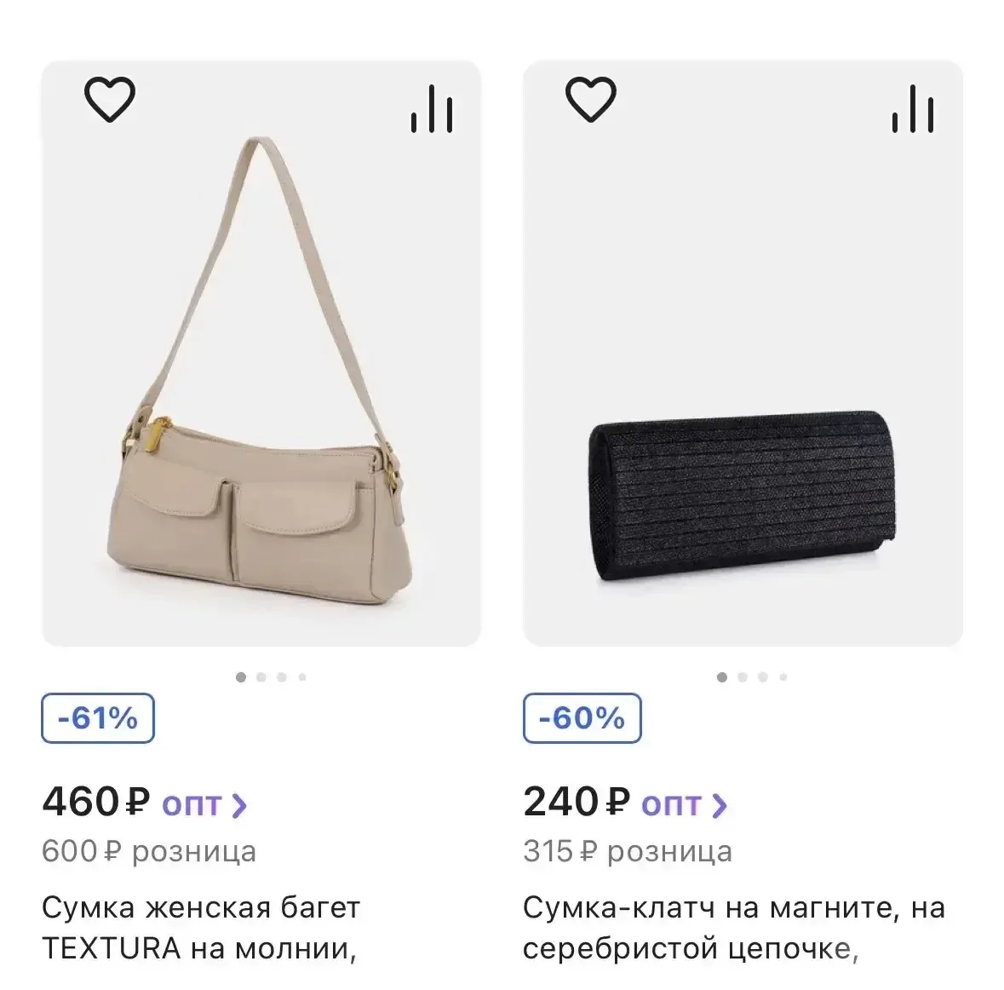Add the black clutch to favorites
Image resolution: width=1004 pixels, height=990 pixels.
591,100
